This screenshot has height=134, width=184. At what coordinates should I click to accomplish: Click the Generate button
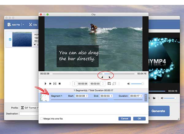(x=159, y=111)
